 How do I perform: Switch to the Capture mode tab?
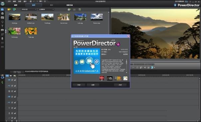[x=16, y=5]
